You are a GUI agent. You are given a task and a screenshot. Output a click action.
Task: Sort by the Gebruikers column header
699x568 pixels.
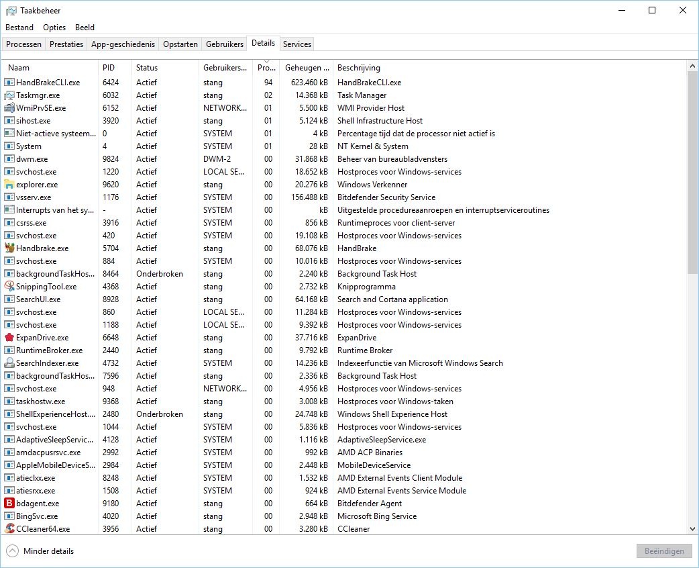click(225, 68)
